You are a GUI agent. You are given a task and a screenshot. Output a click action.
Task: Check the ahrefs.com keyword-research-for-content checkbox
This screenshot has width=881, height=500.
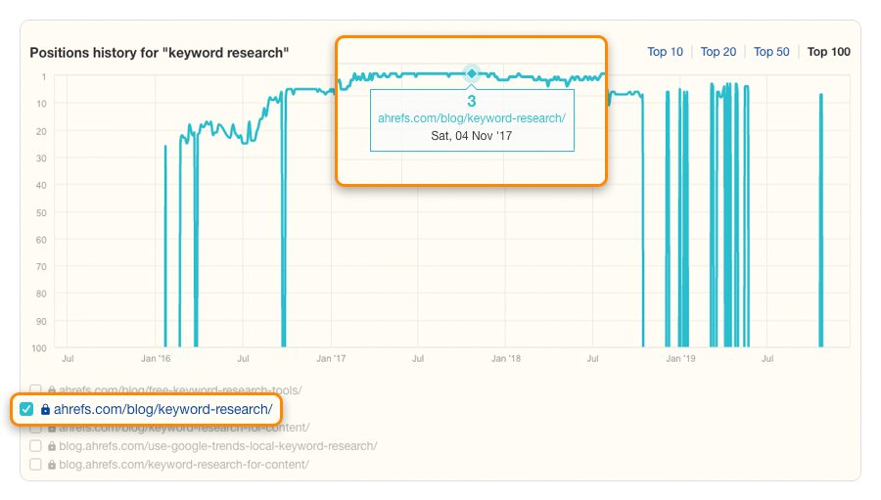(35, 429)
